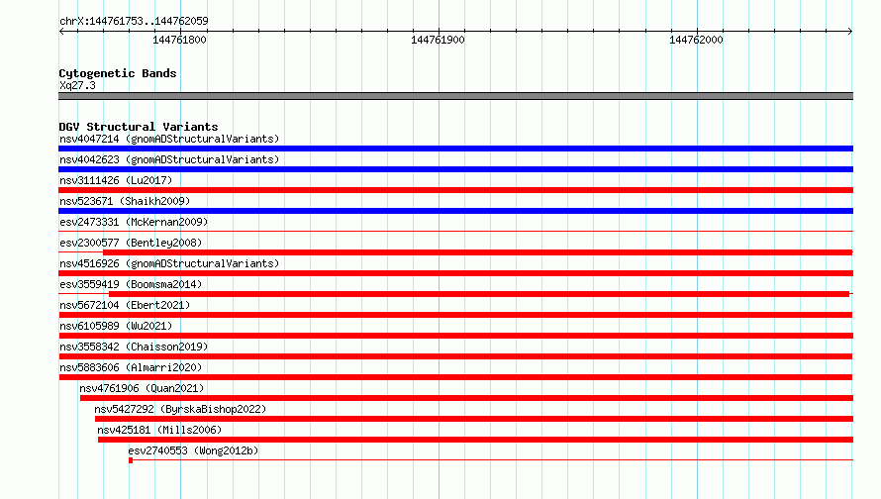Open nsv5427292 (ByrskaBishop2022) variant label
This screenshot has width=881, height=499.
point(180,409)
